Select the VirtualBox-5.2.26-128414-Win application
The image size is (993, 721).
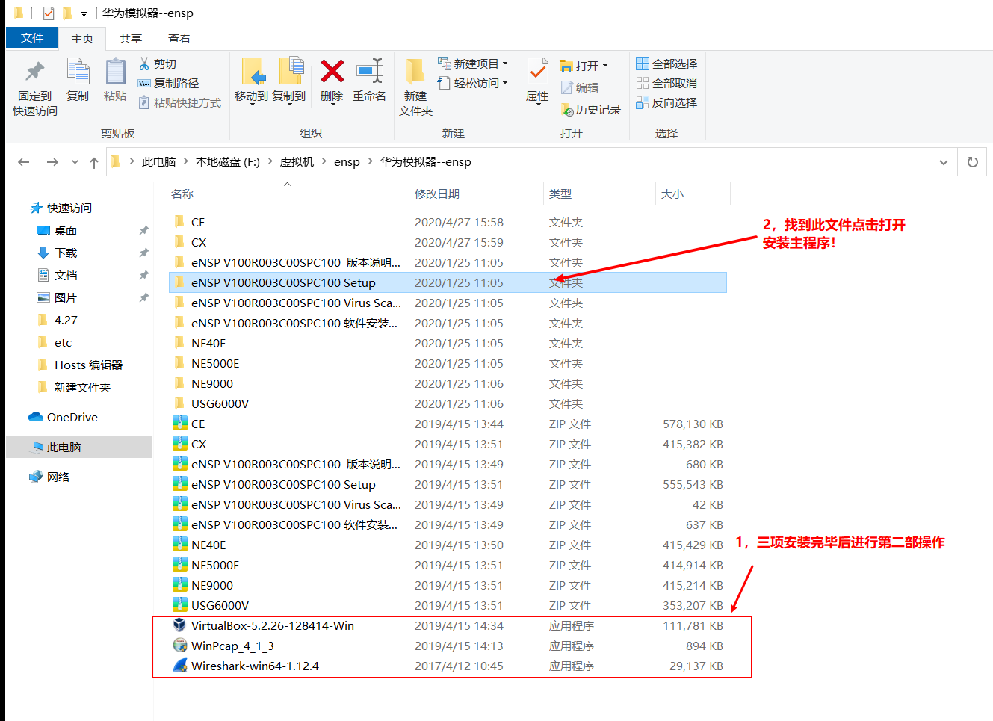point(448,625)
